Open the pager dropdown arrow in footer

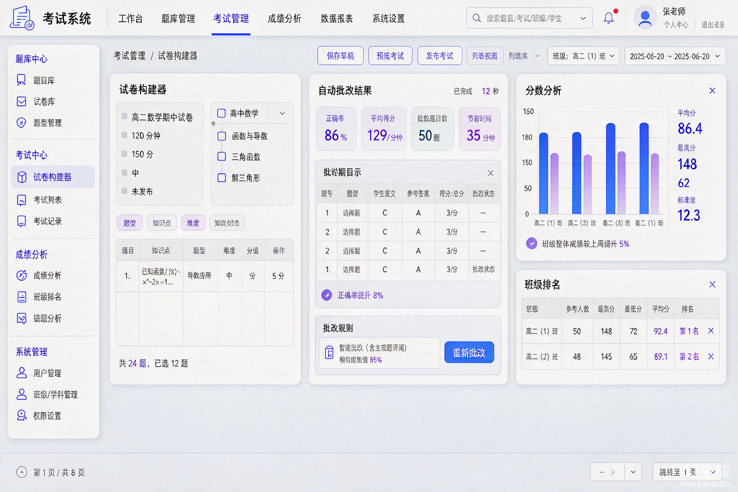[633, 472]
